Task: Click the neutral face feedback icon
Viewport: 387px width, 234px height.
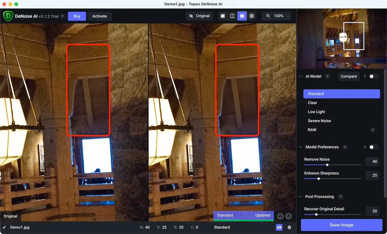Action: (x=289, y=216)
